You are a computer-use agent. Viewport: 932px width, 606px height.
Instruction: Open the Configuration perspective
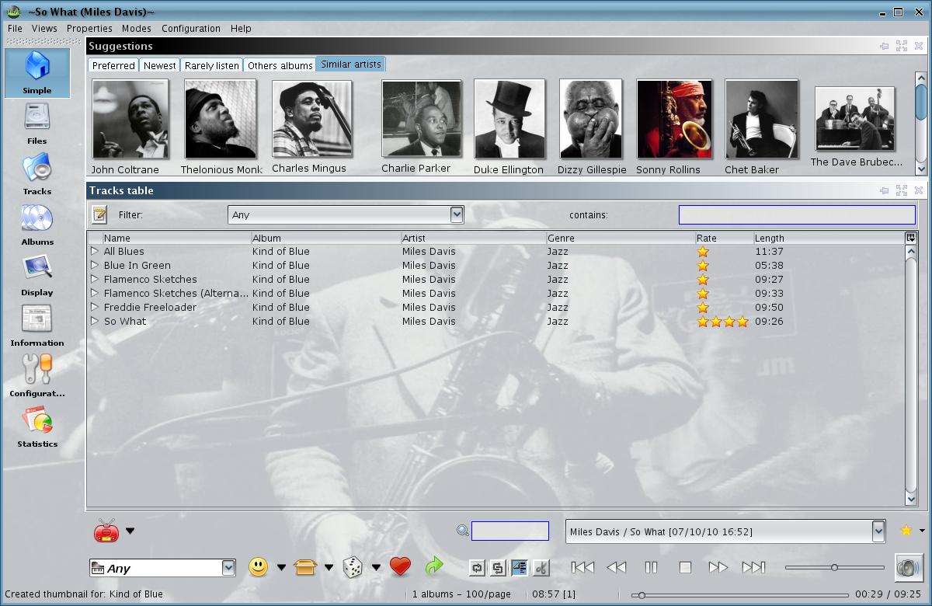click(x=37, y=376)
